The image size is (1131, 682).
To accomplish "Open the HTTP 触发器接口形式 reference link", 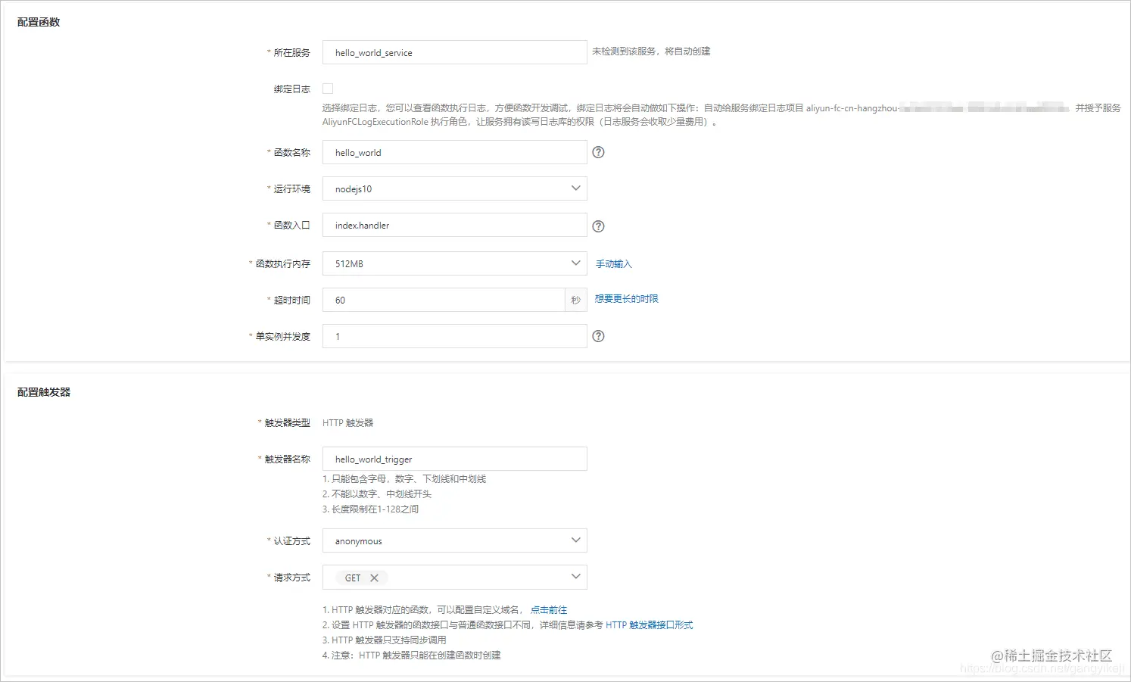I will [650, 624].
